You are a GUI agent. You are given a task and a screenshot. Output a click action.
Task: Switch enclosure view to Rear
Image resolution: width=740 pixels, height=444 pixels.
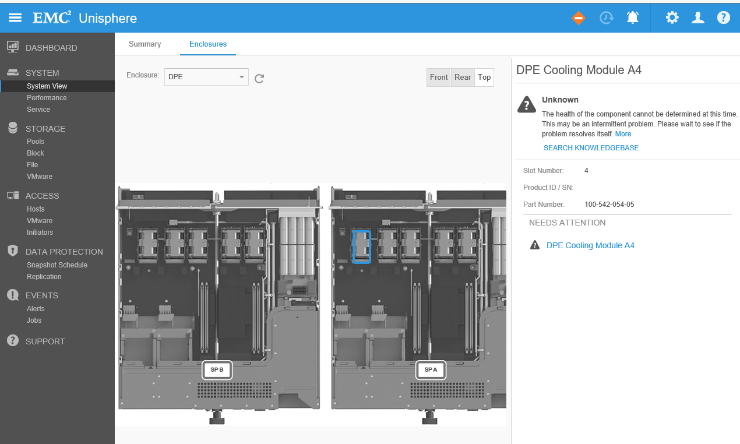coord(463,77)
